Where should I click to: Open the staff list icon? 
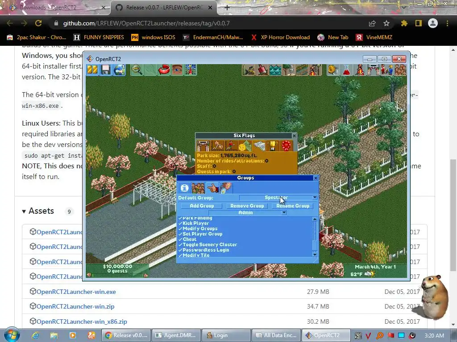(386, 70)
